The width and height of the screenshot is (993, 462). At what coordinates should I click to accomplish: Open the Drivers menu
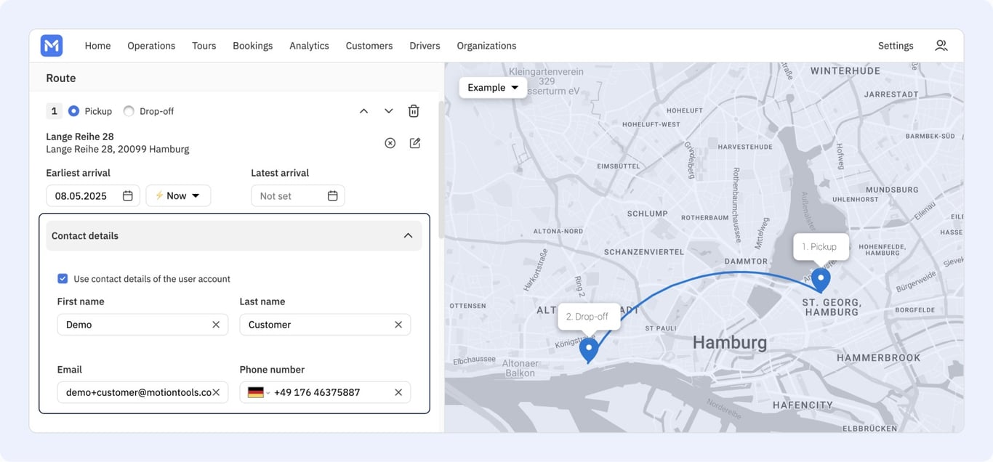point(425,46)
